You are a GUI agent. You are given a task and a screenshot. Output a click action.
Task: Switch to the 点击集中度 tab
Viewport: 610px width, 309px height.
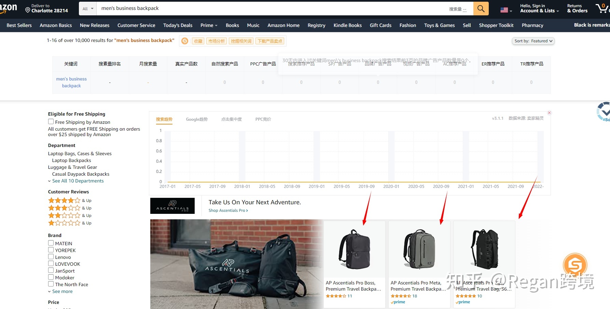tap(231, 119)
